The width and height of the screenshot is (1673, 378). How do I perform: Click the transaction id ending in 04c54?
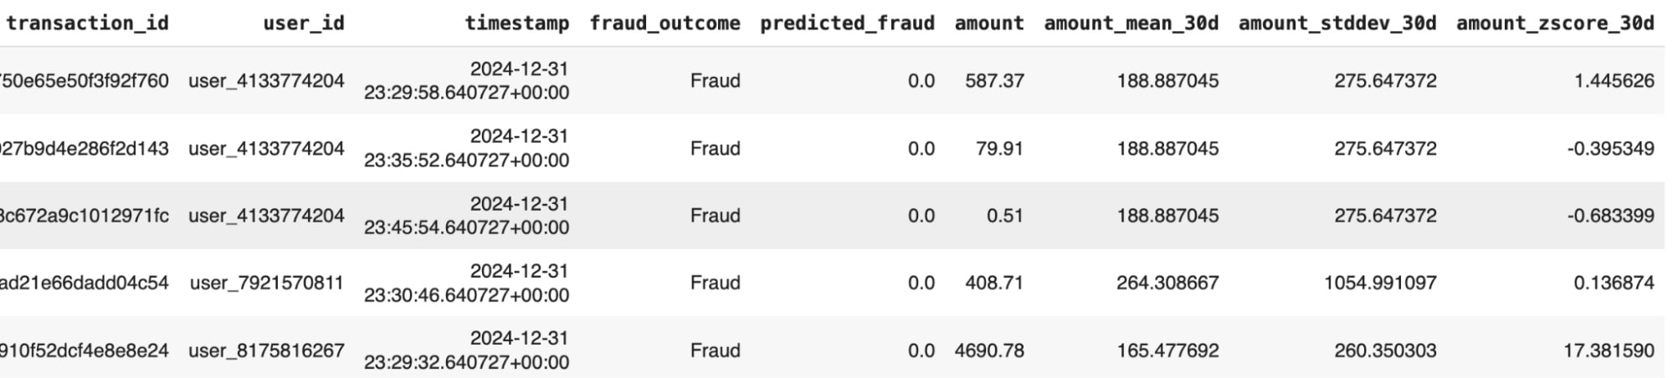(x=84, y=283)
